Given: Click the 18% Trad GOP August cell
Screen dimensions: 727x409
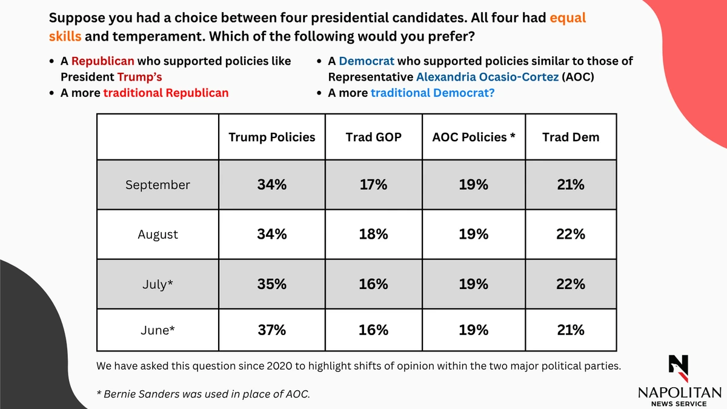Looking at the screenshot, I should (x=373, y=234).
